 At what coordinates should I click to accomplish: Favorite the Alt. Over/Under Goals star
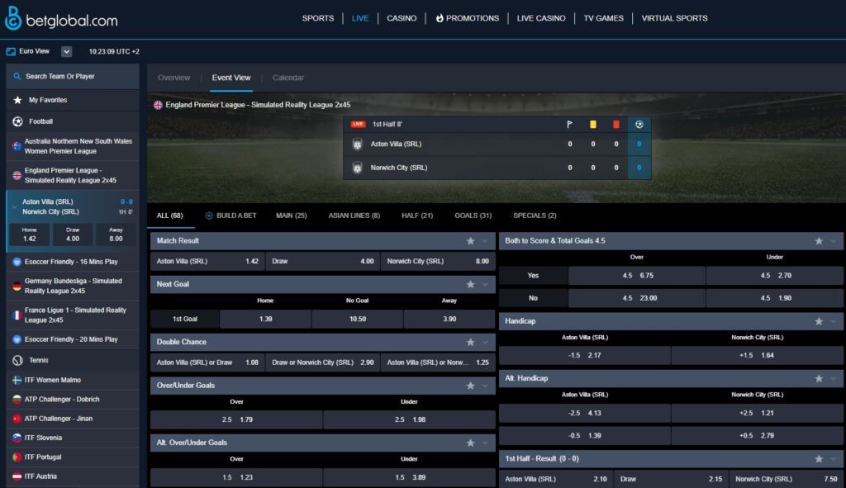[470, 443]
